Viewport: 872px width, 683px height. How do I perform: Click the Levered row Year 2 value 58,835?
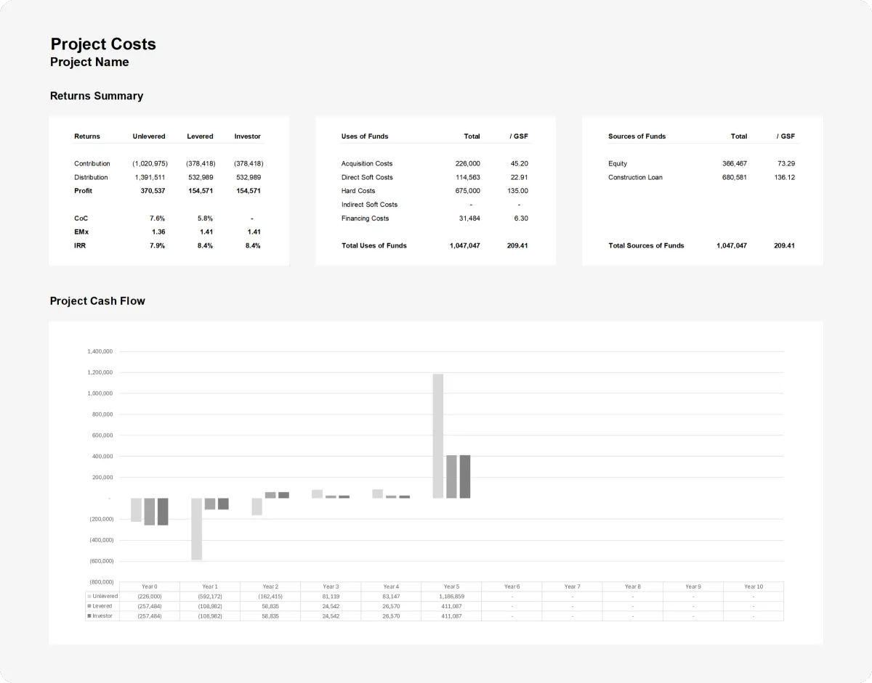[270, 606]
